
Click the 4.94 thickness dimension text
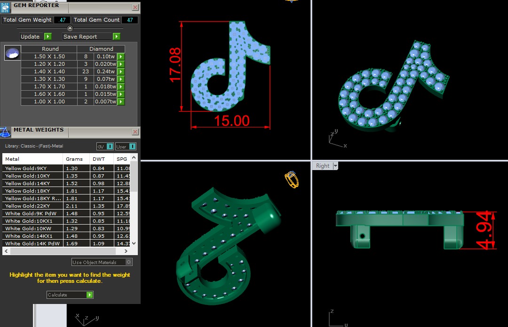483,230
